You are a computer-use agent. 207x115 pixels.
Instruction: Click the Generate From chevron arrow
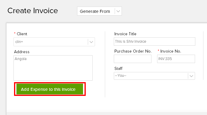click(118, 11)
